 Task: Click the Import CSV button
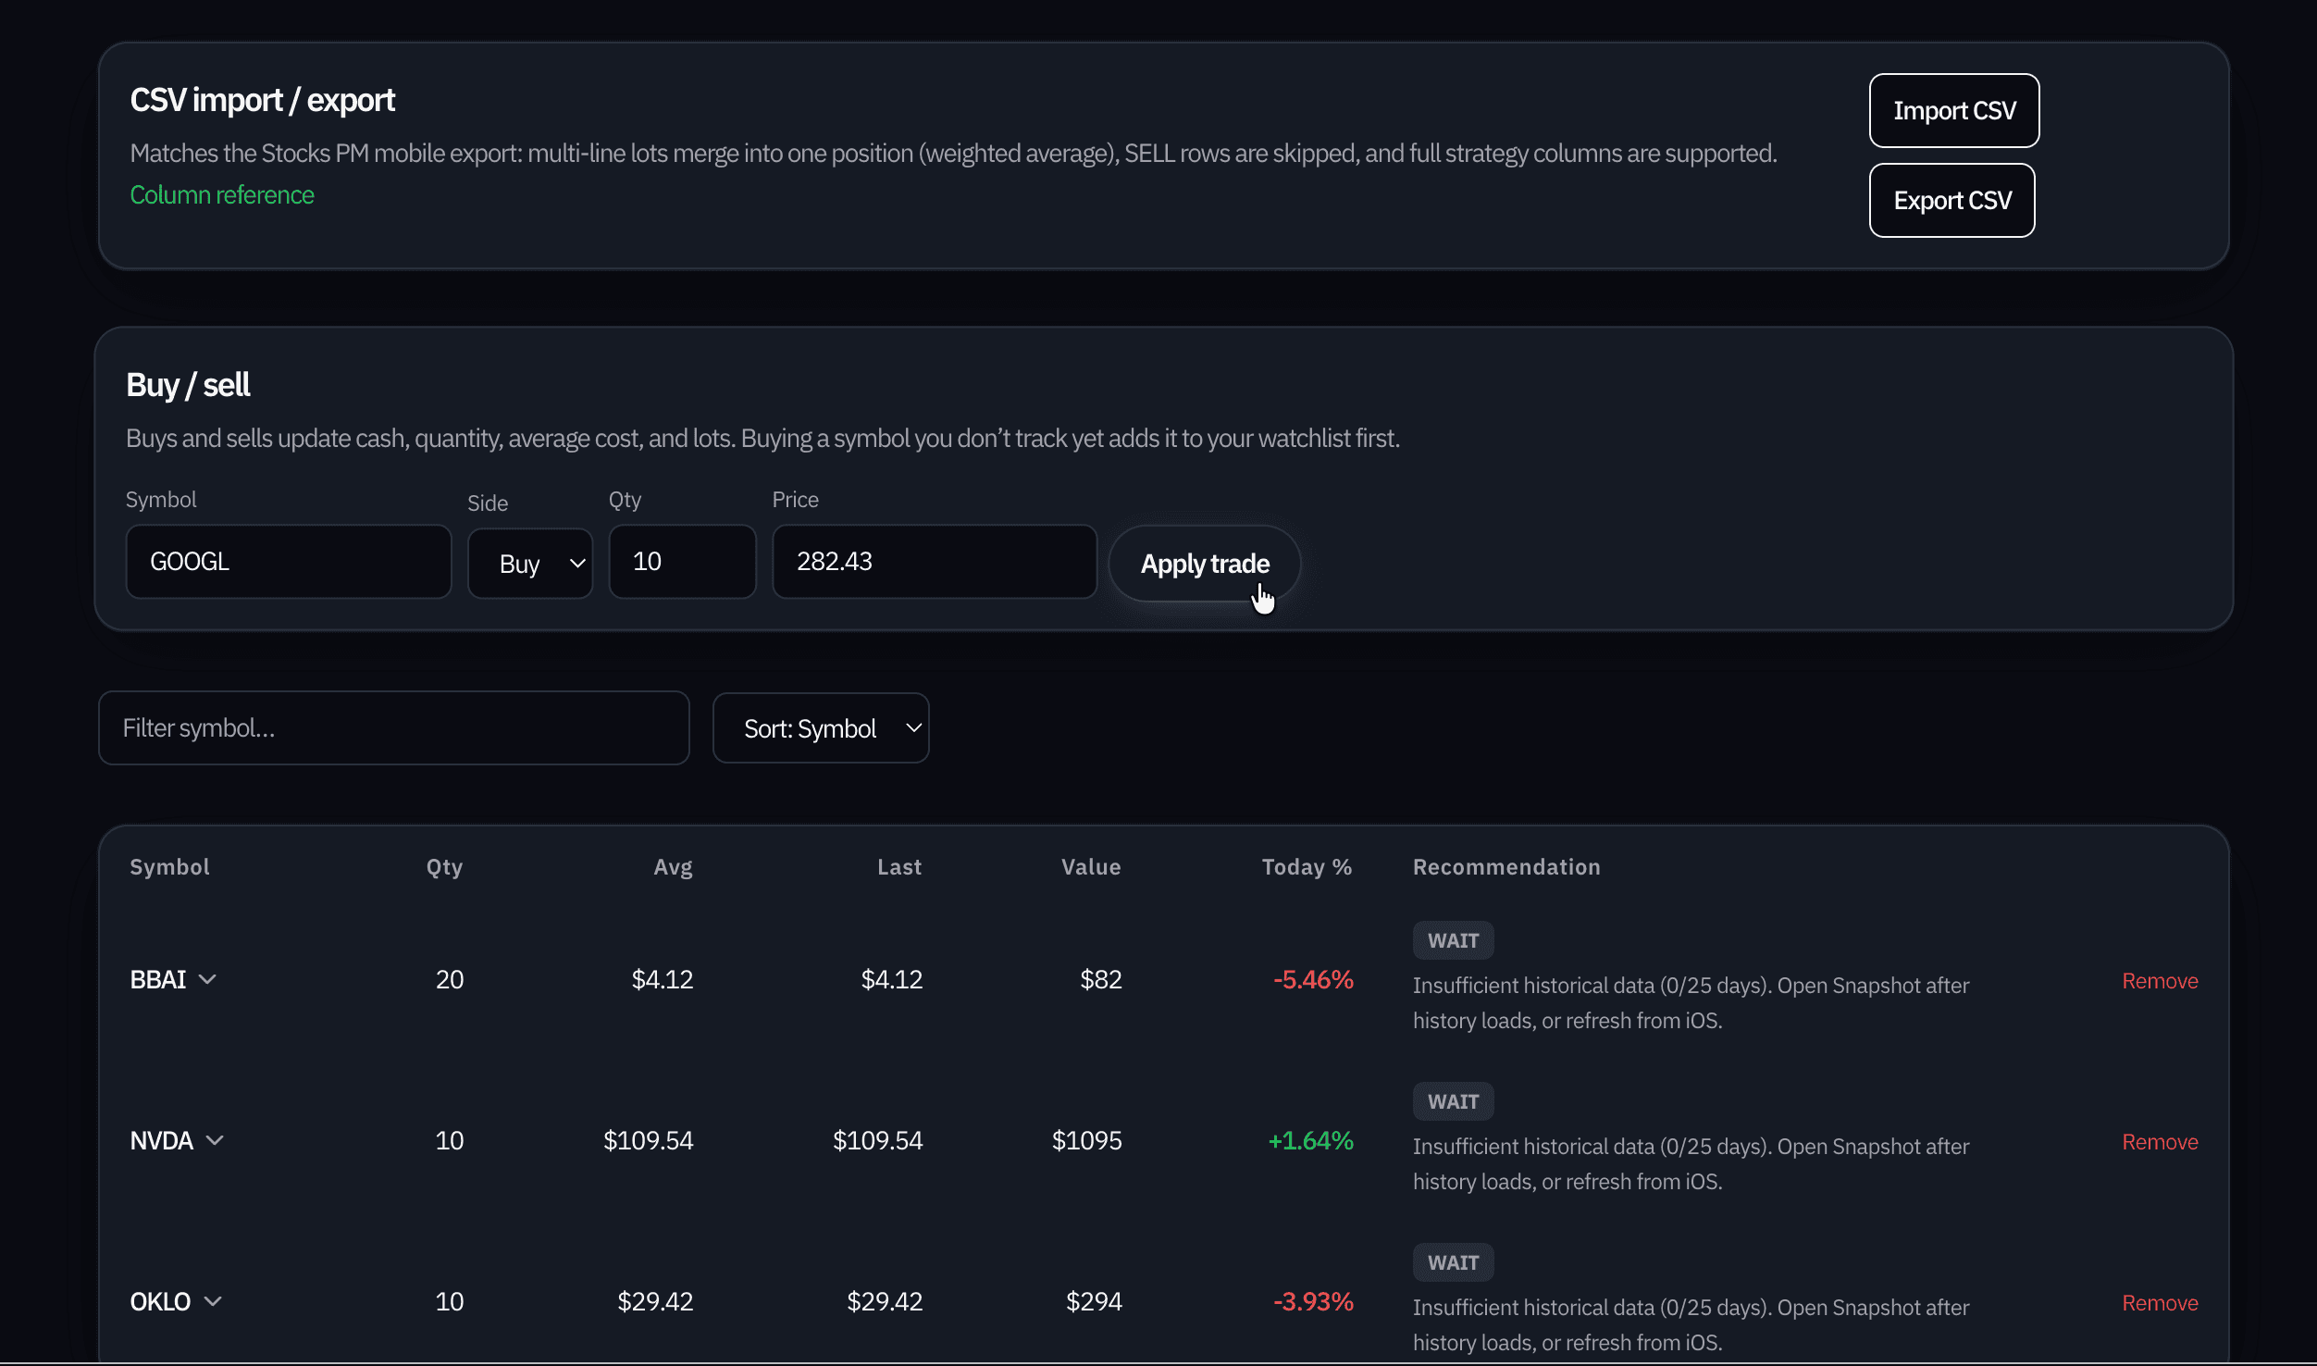pos(1953,110)
